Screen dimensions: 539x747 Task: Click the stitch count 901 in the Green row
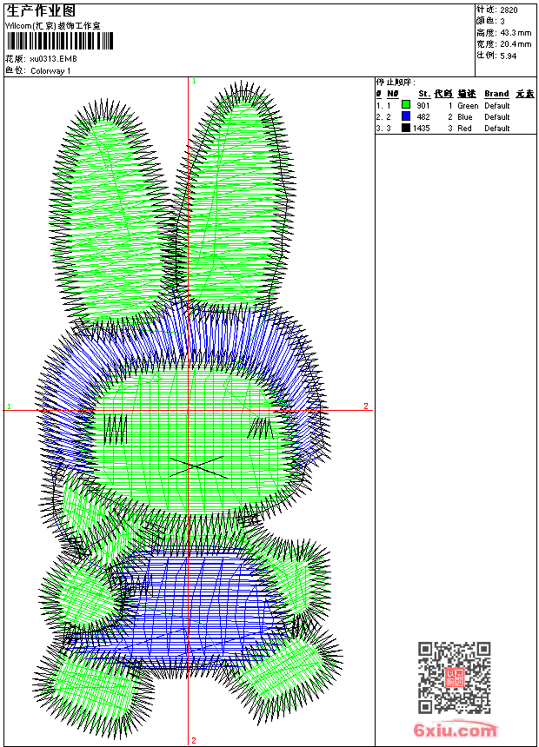coord(423,106)
